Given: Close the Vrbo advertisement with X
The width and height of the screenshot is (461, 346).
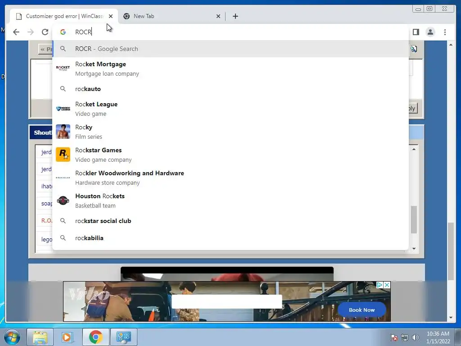Looking at the screenshot, I should coord(387,285).
